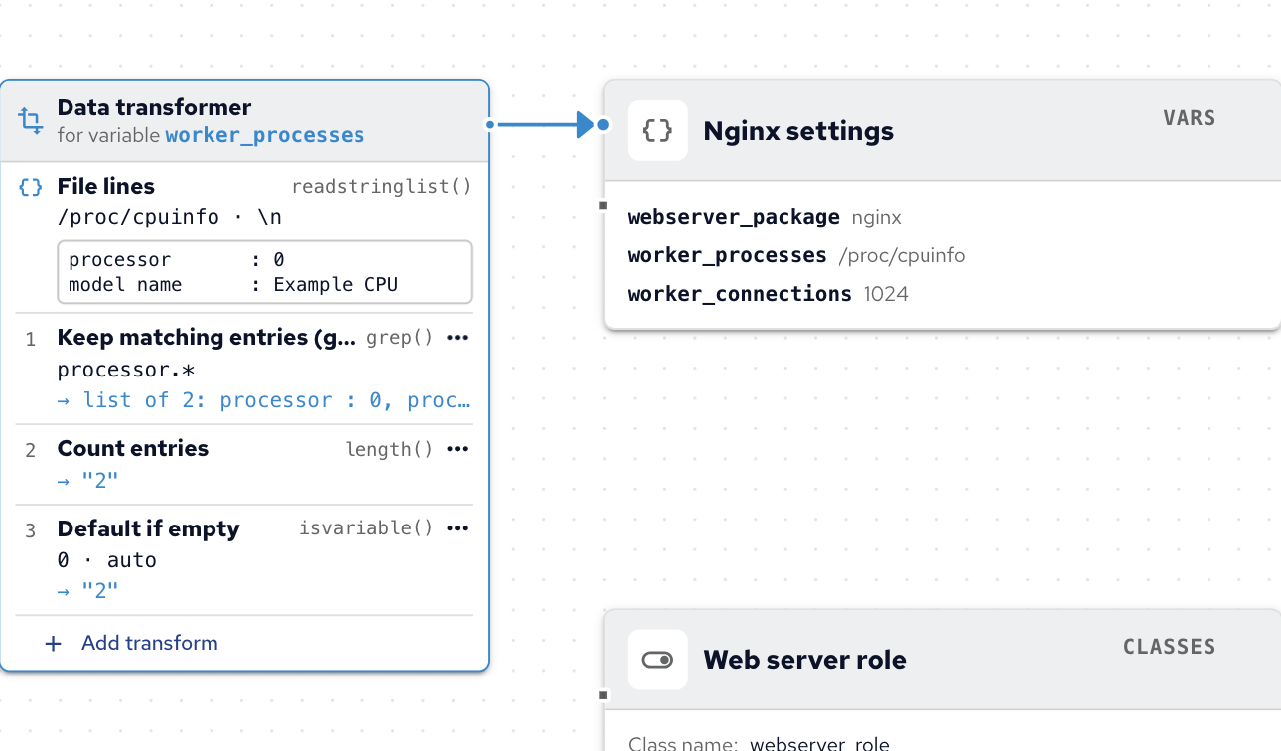Viewport: 1281px width, 751px height.
Task: Click the Data transformer crop icon
Action: pyautogui.click(x=31, y=121)
